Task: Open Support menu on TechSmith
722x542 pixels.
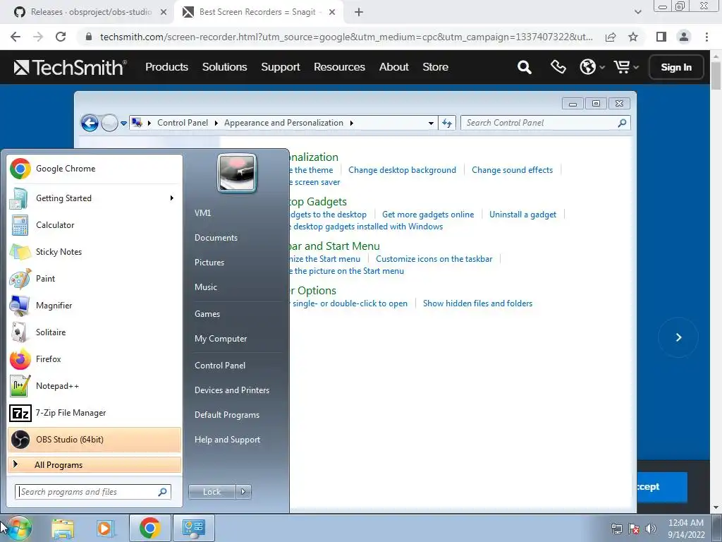Action: [281, 67]
